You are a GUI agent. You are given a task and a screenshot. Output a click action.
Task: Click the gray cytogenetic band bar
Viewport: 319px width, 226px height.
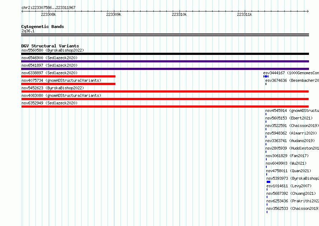165,35
